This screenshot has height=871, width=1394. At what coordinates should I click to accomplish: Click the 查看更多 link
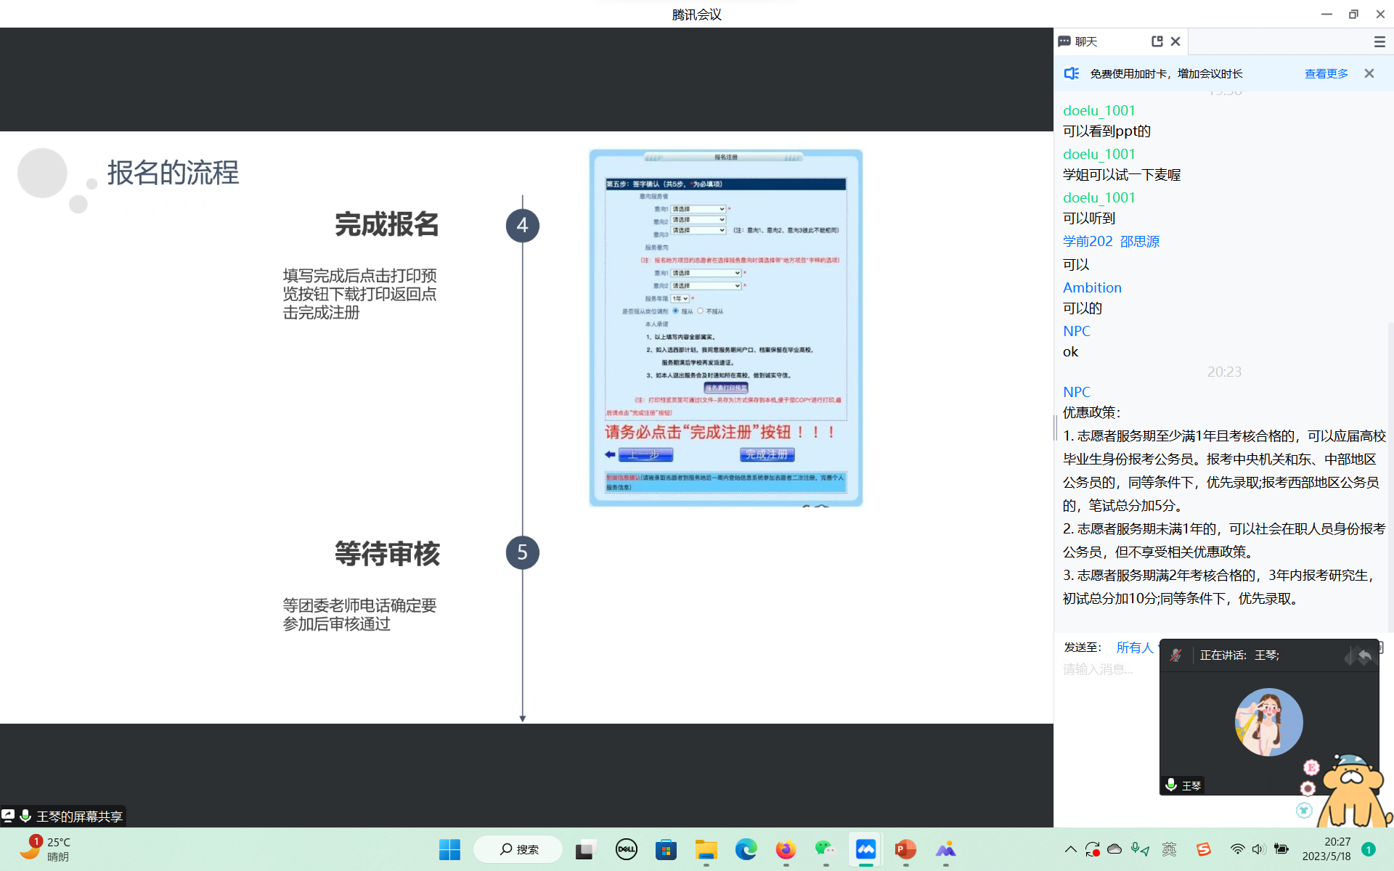point(1326,73)
